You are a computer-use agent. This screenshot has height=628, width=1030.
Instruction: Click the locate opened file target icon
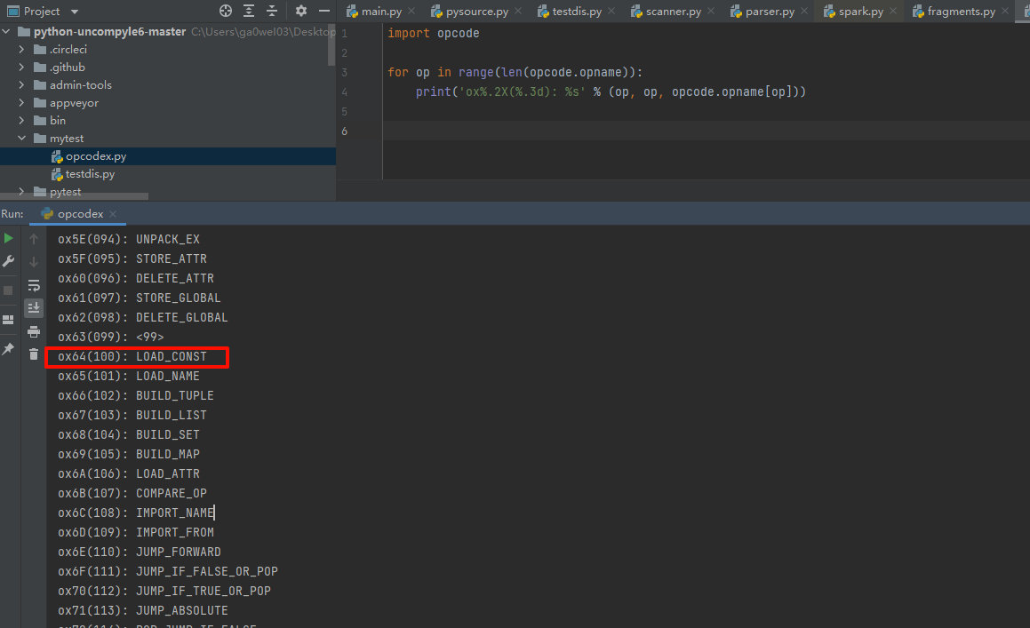[226, 11]
